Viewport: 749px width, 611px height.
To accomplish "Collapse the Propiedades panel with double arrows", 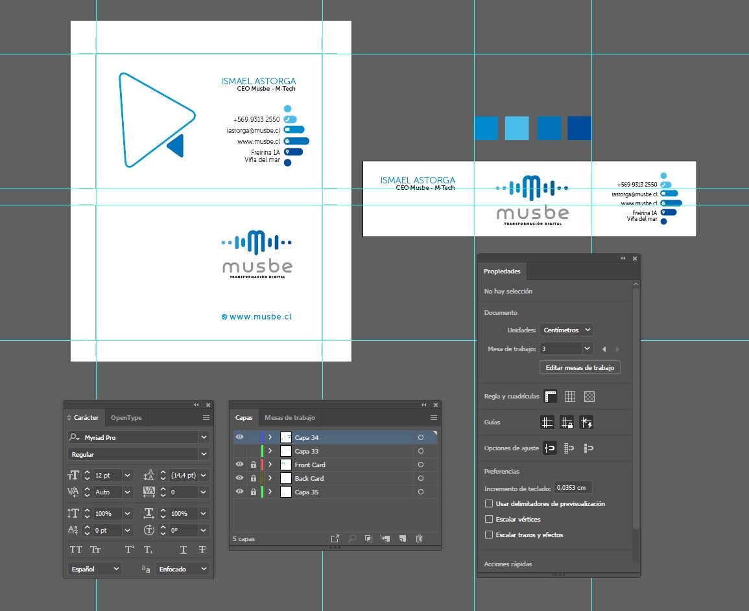I will [x=623, y=259].
